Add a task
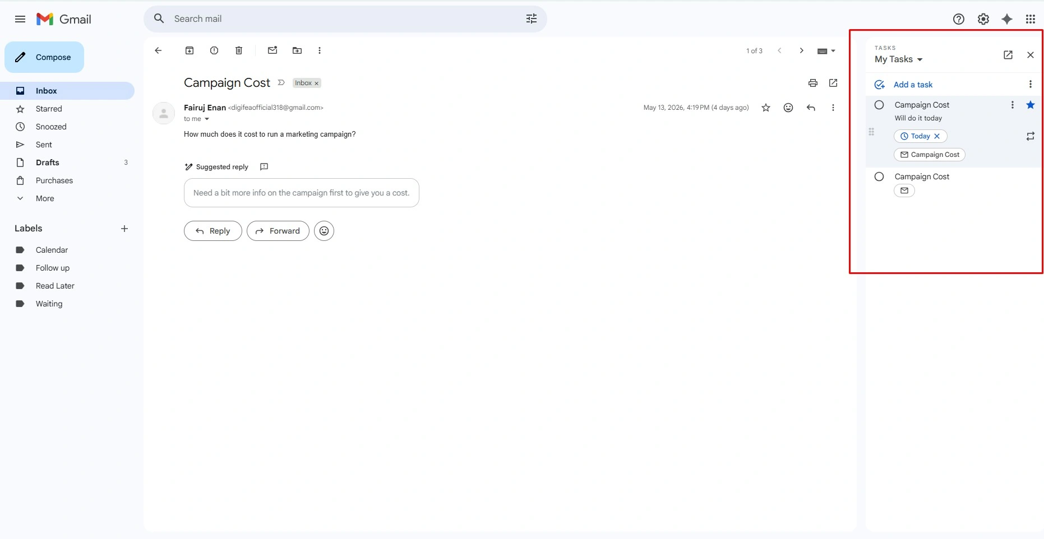 [x=904, y=85]
